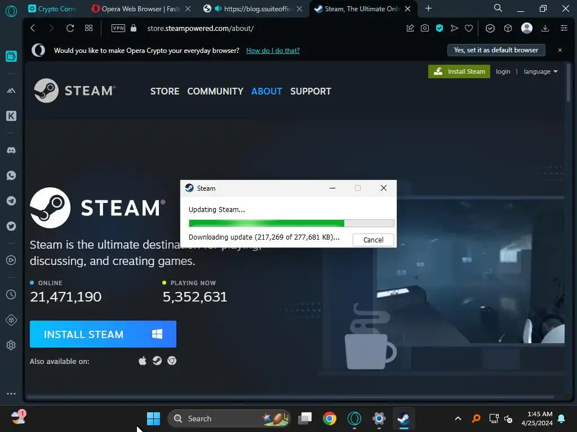This screenshot has width=577, height=432.
Task: Open Opera sidebar settings gear
Action: pyautogui.click(x=11, y=345)
